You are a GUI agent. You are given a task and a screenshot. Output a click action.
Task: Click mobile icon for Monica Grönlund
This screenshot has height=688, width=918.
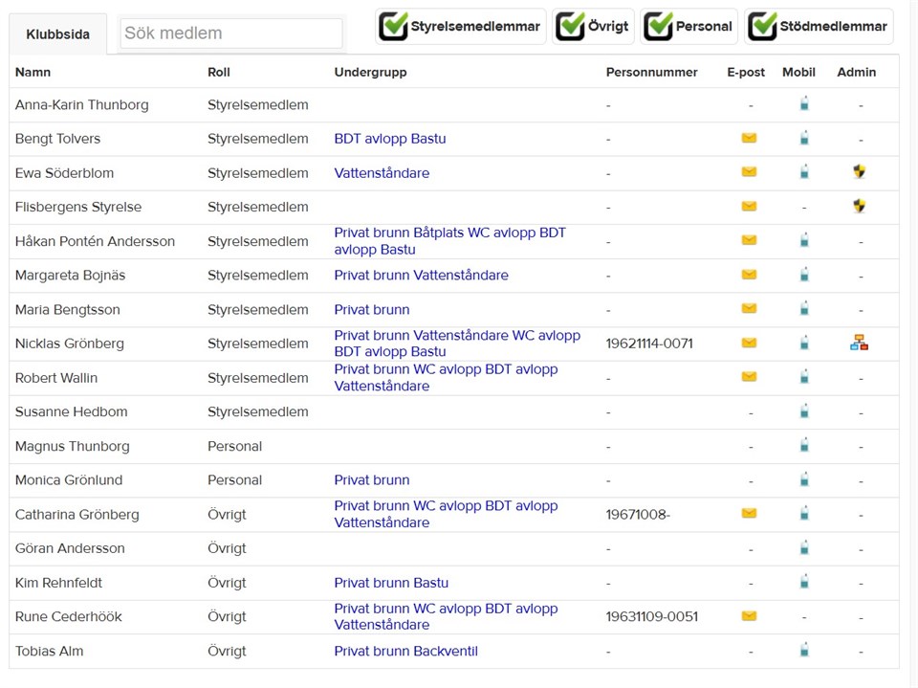coord(804,479)
